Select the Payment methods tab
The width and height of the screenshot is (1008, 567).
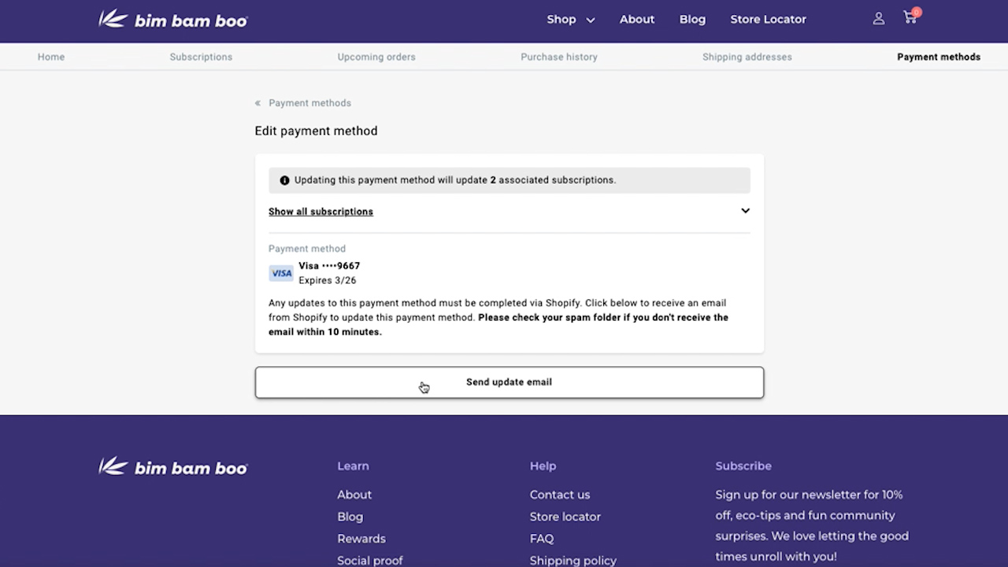[939, 57]
